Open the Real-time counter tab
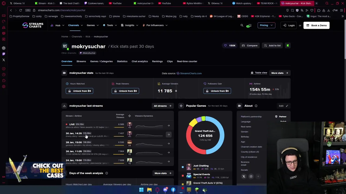This screenshot has width=346, height=194. coord(187,61)
